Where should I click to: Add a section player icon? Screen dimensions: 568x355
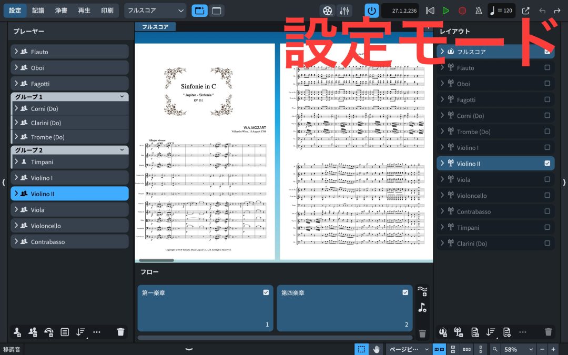point(33,332)
